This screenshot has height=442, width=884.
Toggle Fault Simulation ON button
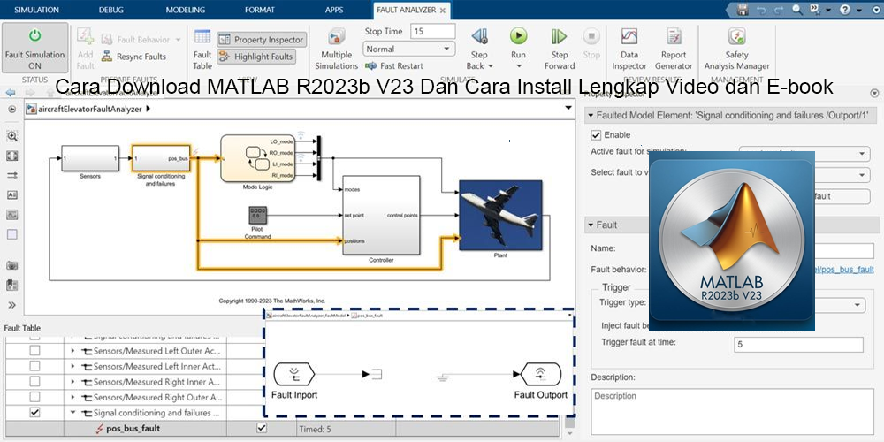pyautogui.click(x=35, y=48)
